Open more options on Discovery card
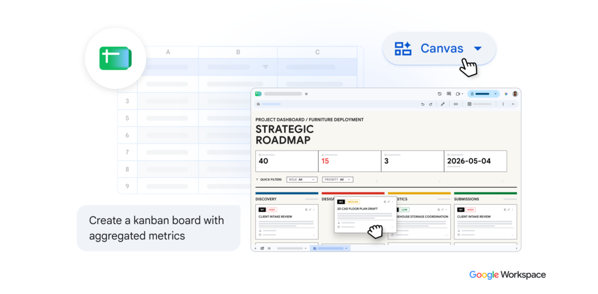598x294 pixels. click(314, 209)
